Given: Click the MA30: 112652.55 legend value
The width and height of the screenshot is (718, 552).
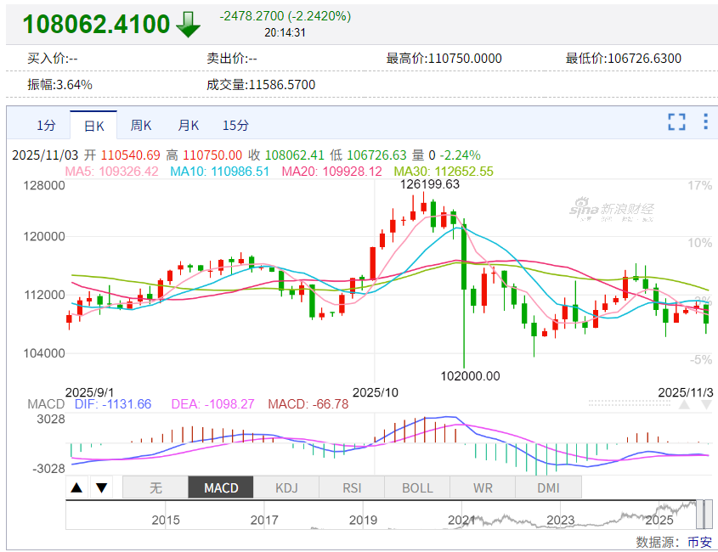Looking at the screenshot, I should click(444, 172).
